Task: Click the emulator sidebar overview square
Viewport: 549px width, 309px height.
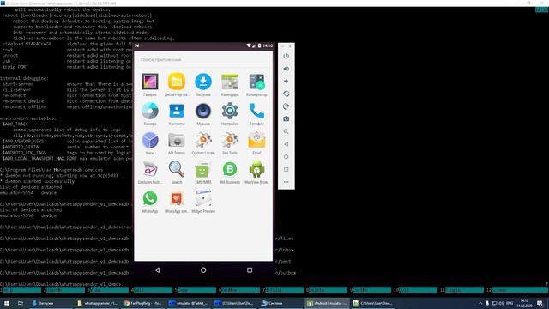Action: pos(286,170)
